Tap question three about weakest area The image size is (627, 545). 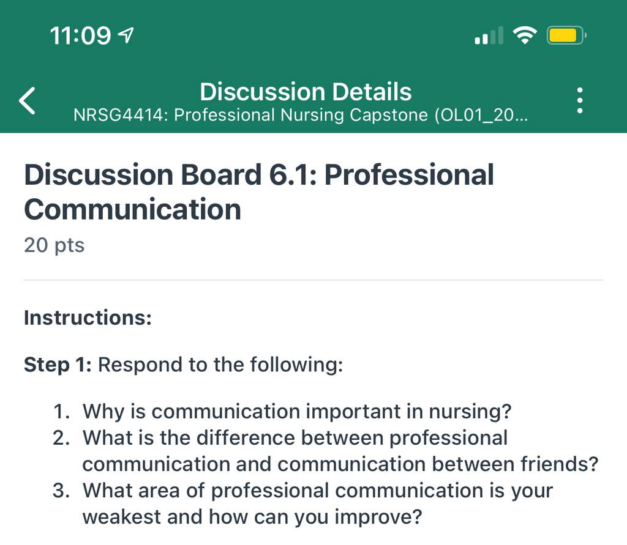coord(302,503)
